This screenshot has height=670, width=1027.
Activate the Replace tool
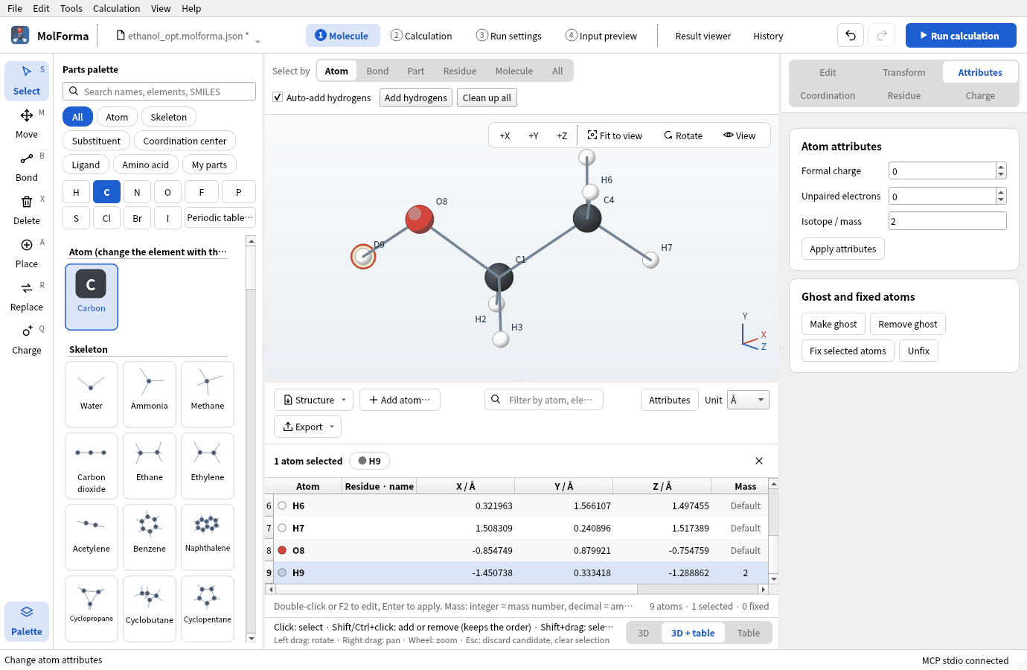pos(27,296)
